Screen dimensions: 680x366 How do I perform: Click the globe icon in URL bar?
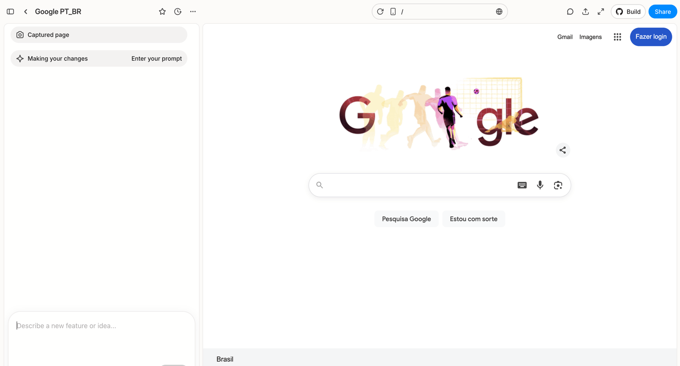[499, 12]
